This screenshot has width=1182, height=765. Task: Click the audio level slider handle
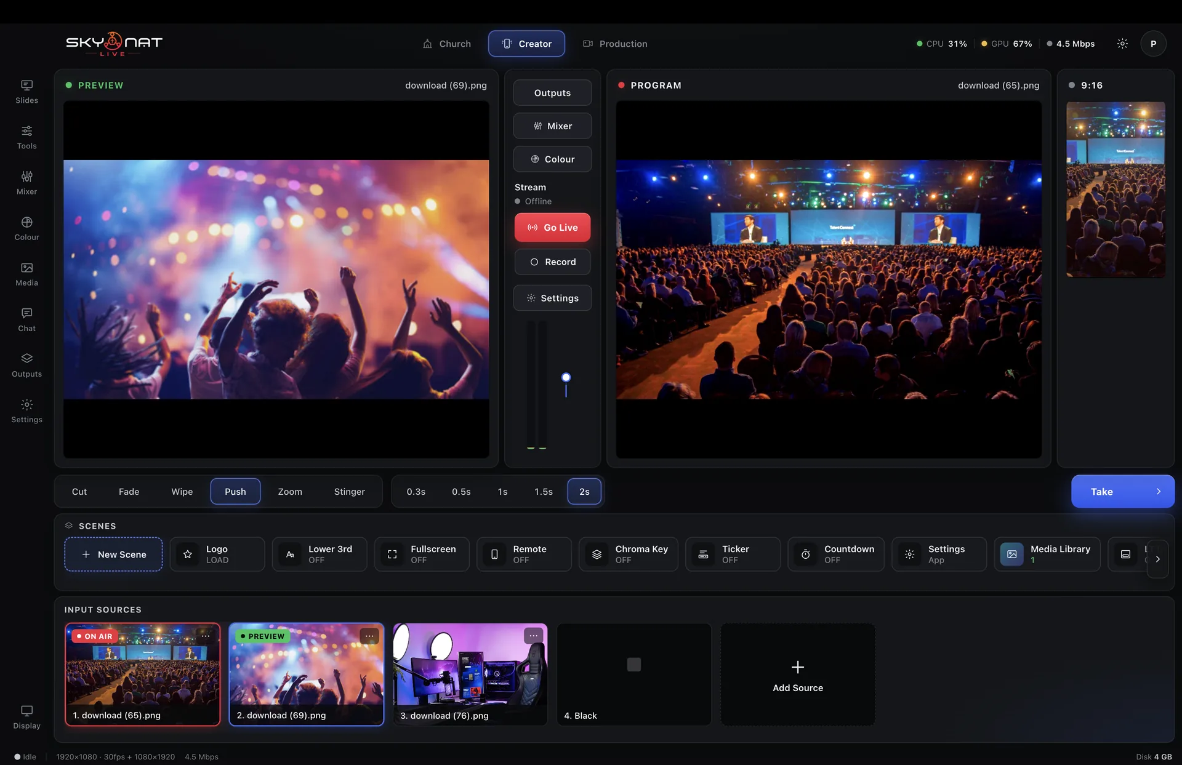click(566, 377)
